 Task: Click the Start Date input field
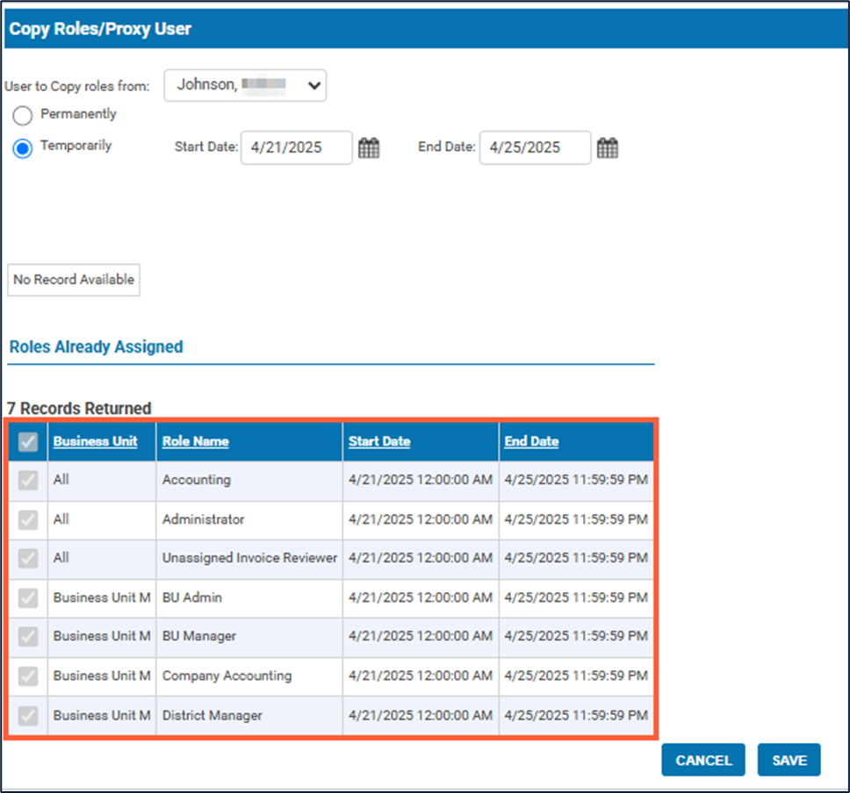297,147
